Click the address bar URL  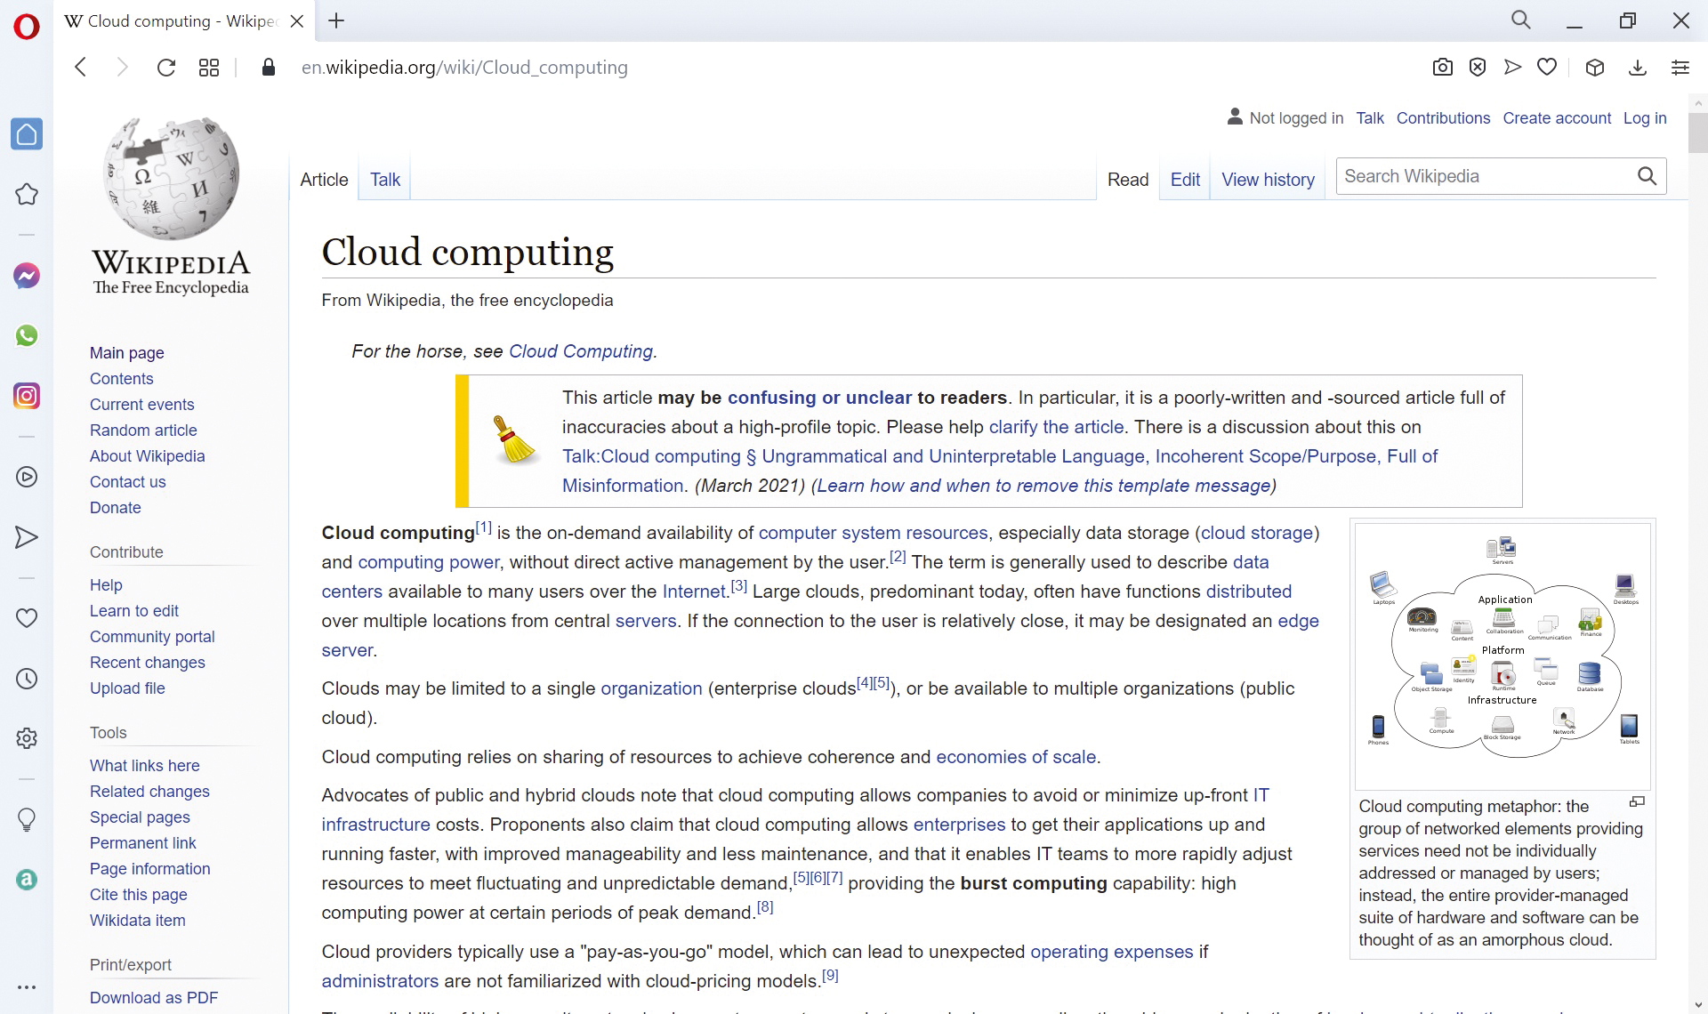click(464, 68)
